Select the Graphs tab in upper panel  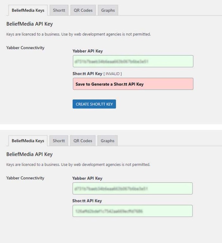[x=108, y=10]
